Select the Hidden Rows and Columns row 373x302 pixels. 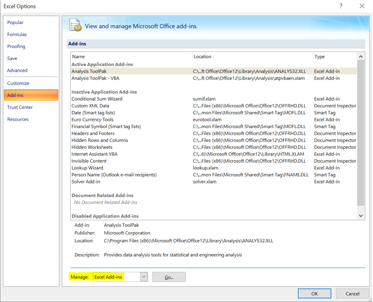[x=214, y=140]
